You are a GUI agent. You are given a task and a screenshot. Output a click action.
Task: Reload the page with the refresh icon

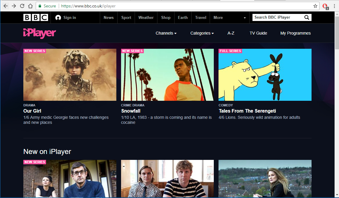[22, 6]
